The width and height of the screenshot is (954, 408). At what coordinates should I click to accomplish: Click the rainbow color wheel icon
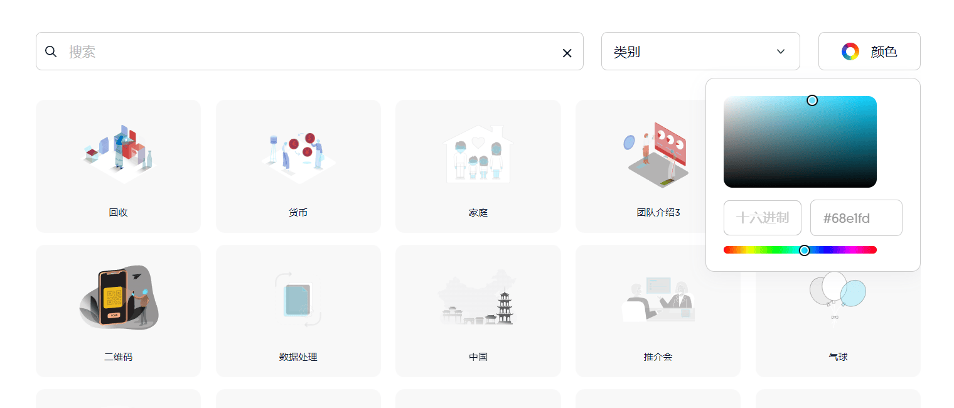click(x=850, y=51)
